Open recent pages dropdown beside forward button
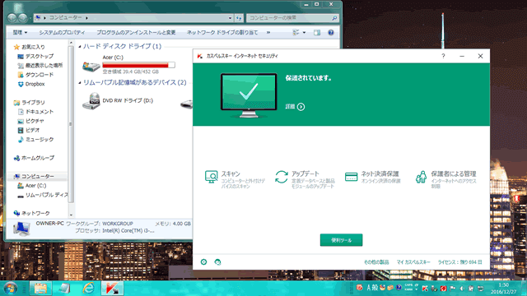 pos(30,18)
